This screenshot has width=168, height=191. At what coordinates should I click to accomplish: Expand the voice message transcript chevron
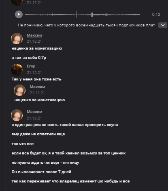(x=163, y=25)
